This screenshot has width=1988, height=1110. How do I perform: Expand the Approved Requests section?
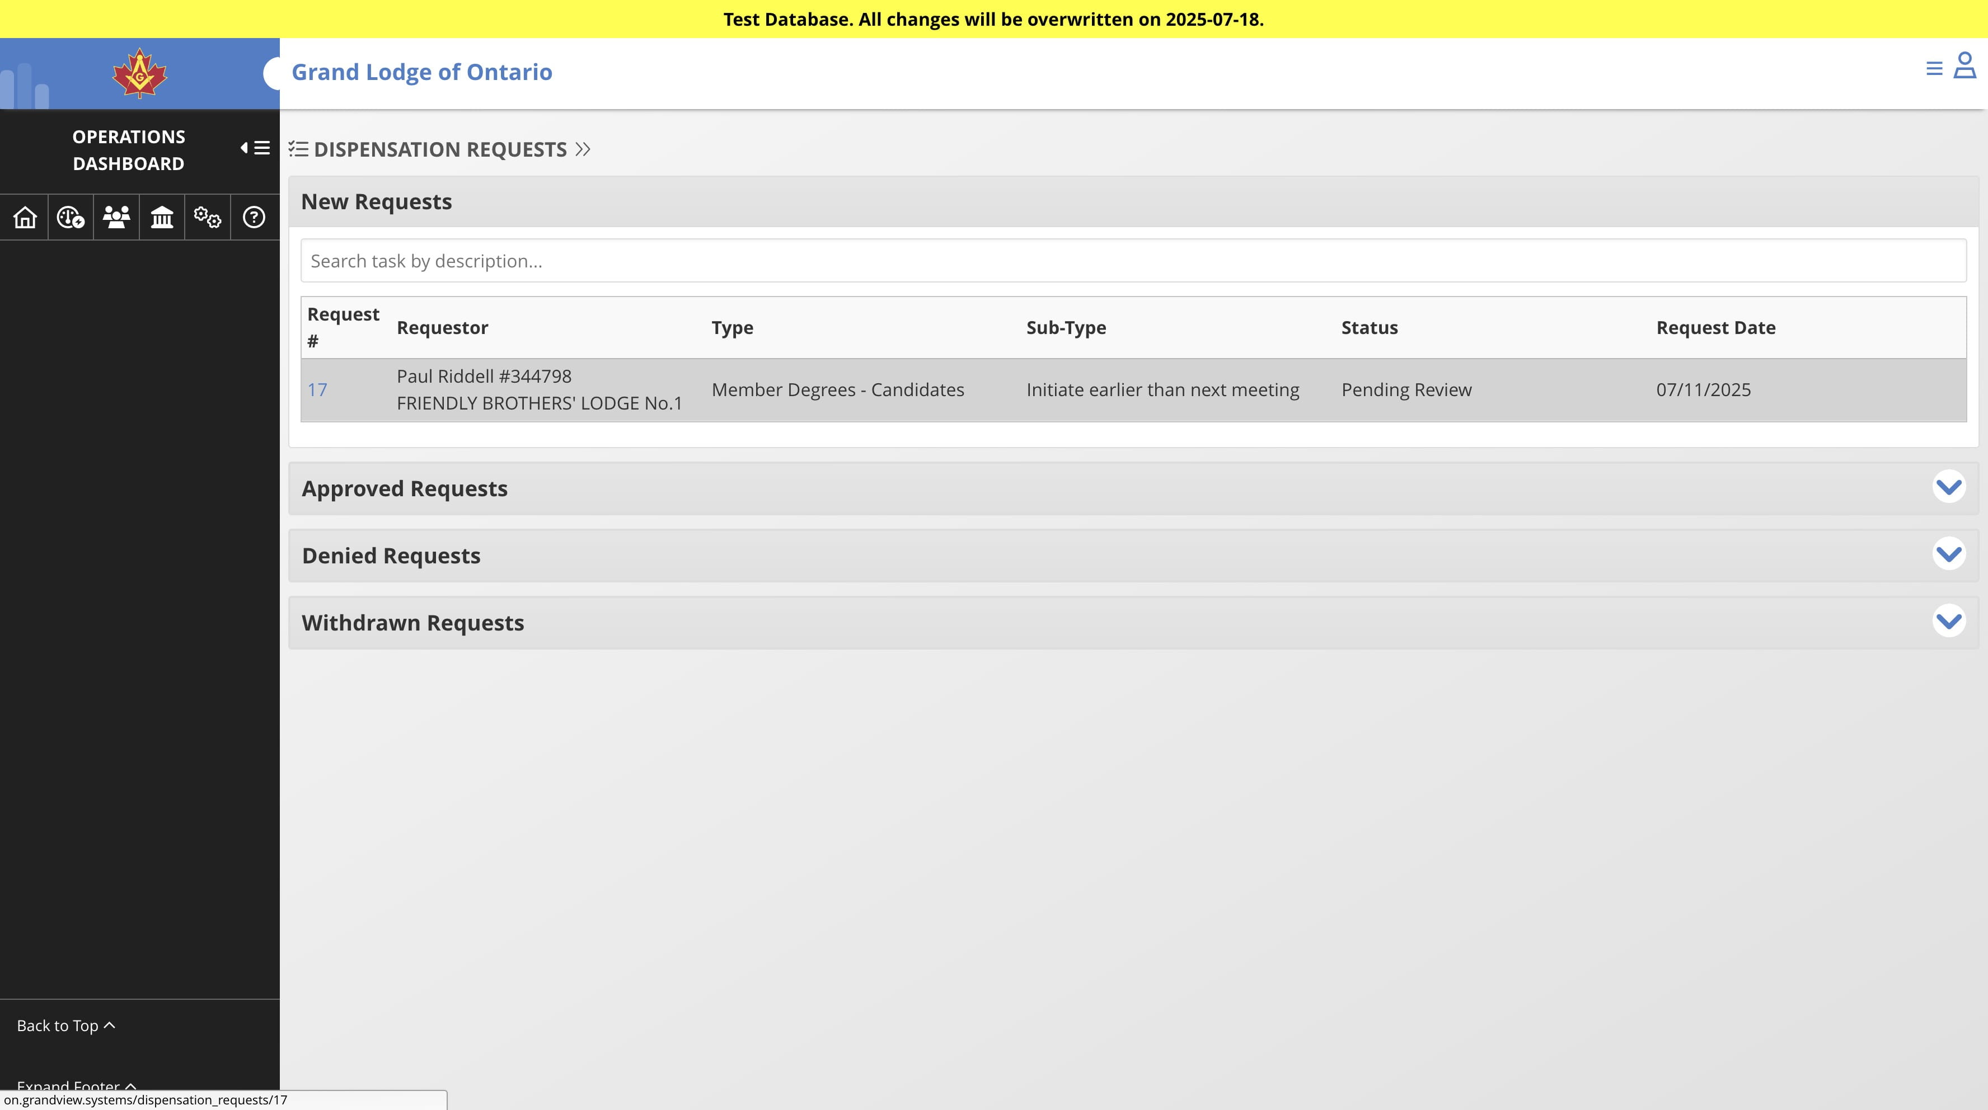[x=1949, y=487]
